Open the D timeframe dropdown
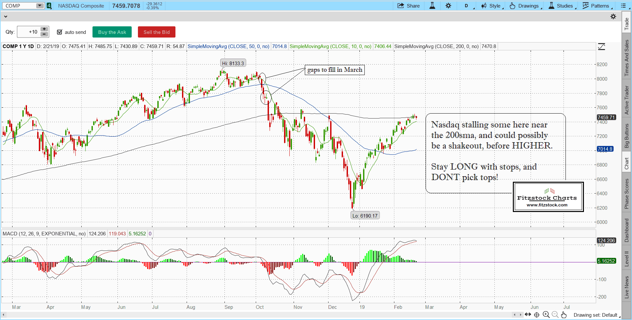The image size is (632, 320). [468, 6]
